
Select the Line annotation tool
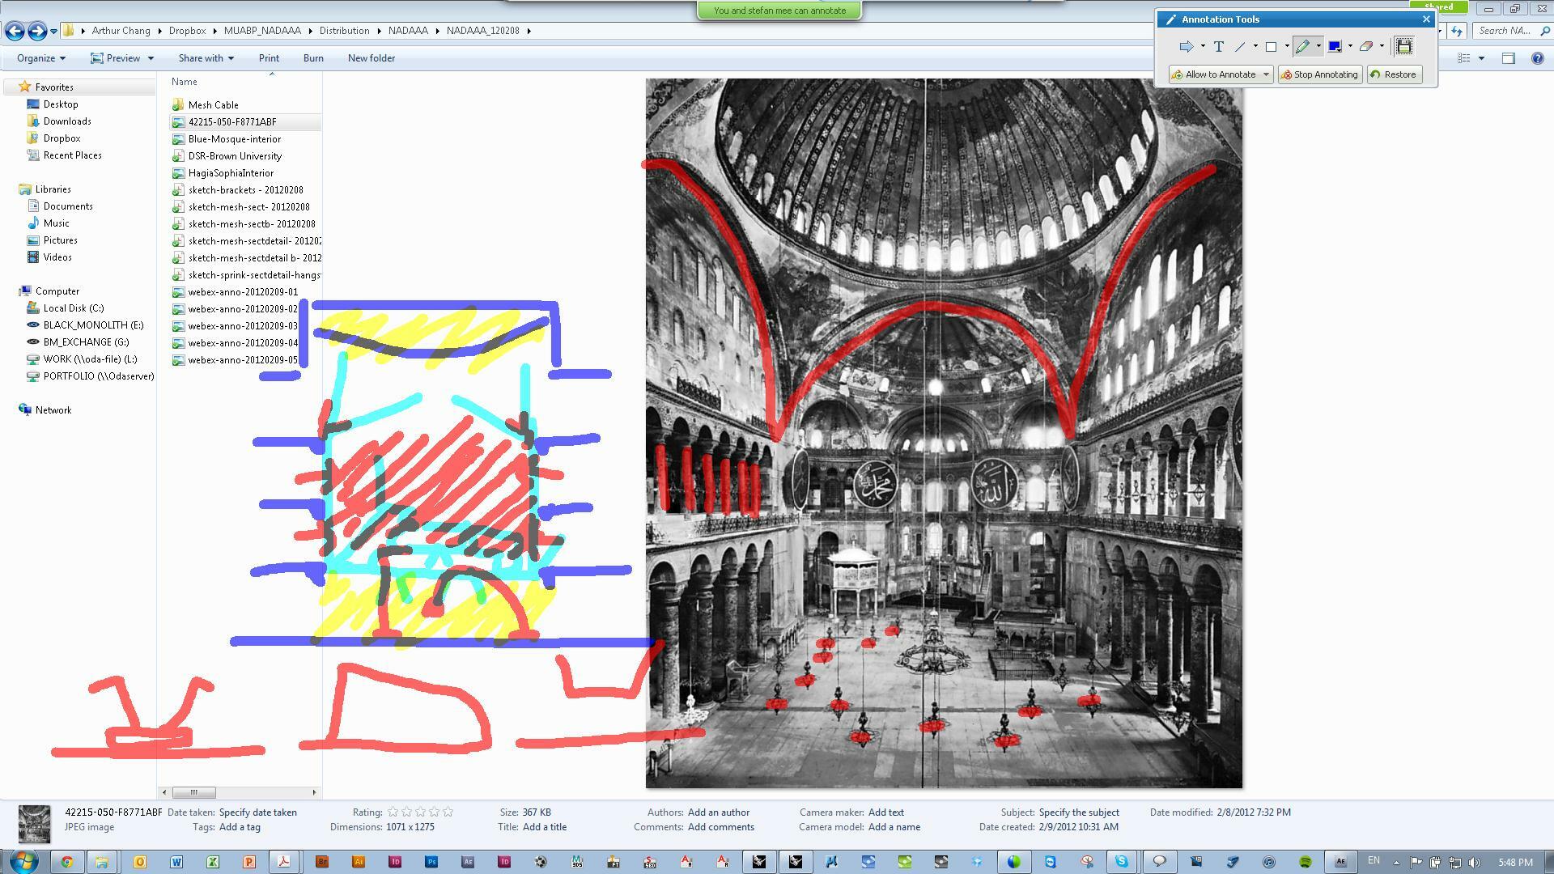click(1240, 46)
